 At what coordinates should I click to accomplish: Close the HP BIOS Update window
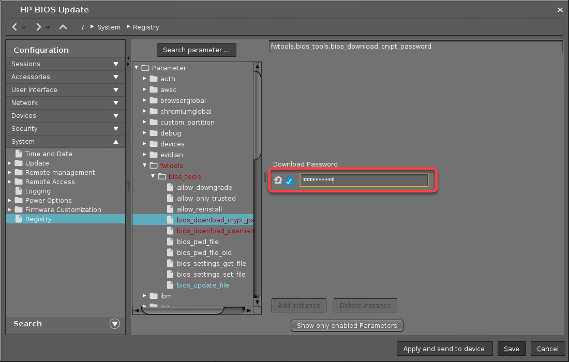[x=560, y=10]
